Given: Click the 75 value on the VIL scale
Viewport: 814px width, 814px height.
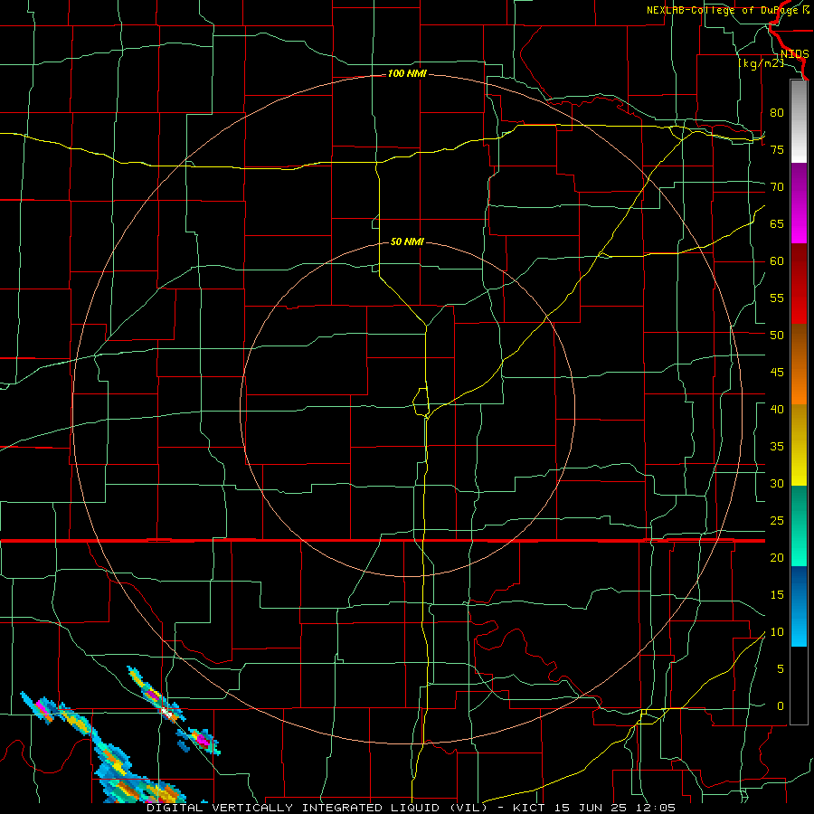Looking at the screenshot, I should pyautogui.click(x=777, y=149).
